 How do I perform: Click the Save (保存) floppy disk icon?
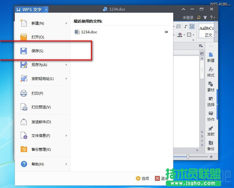(x=23, y=51)
